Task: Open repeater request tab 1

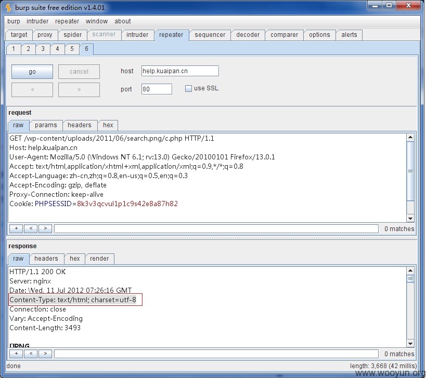Action: coord(14,49)
